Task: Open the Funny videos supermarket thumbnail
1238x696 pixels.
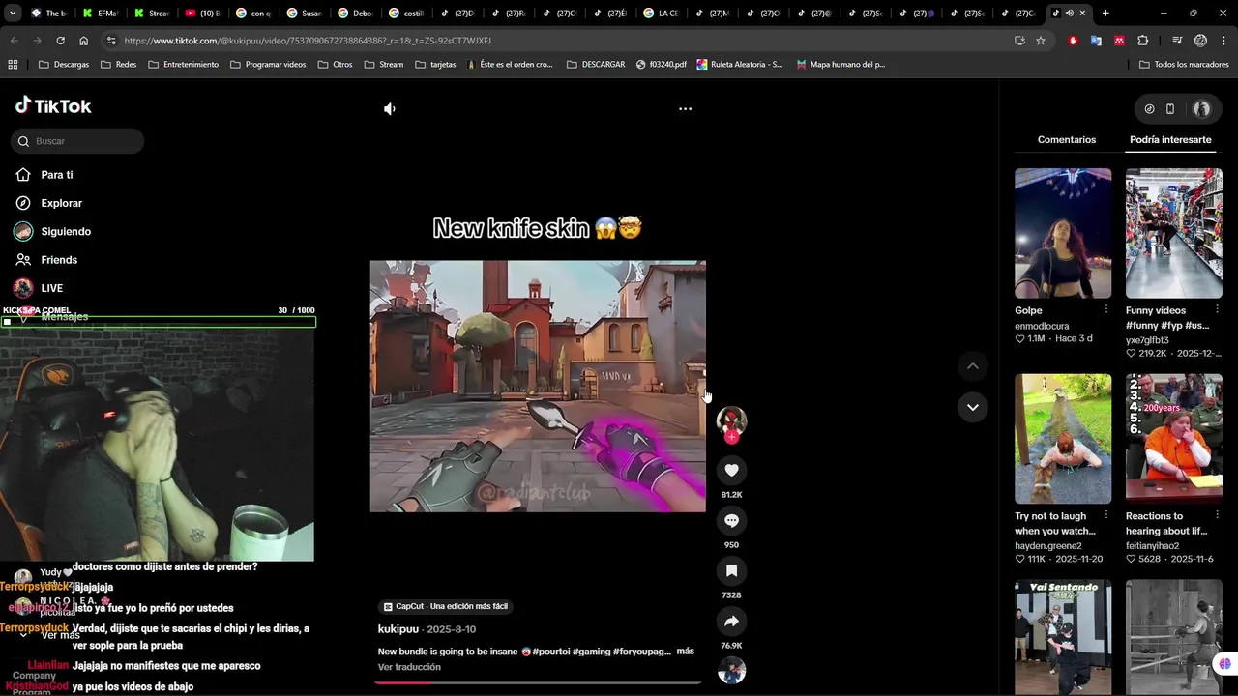Action: tap(1174, 233)
